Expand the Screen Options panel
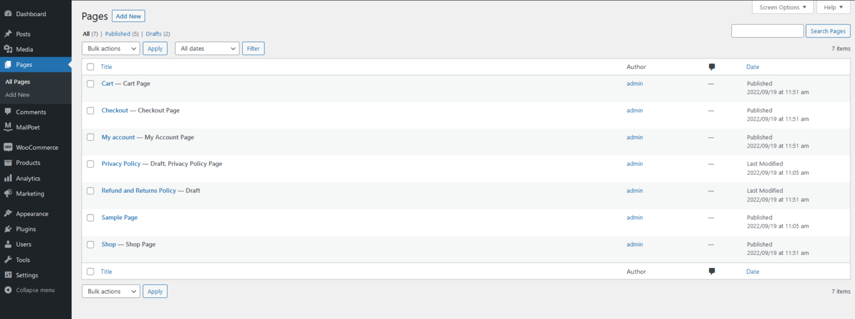855x319 pixels. tap(783, 7)
